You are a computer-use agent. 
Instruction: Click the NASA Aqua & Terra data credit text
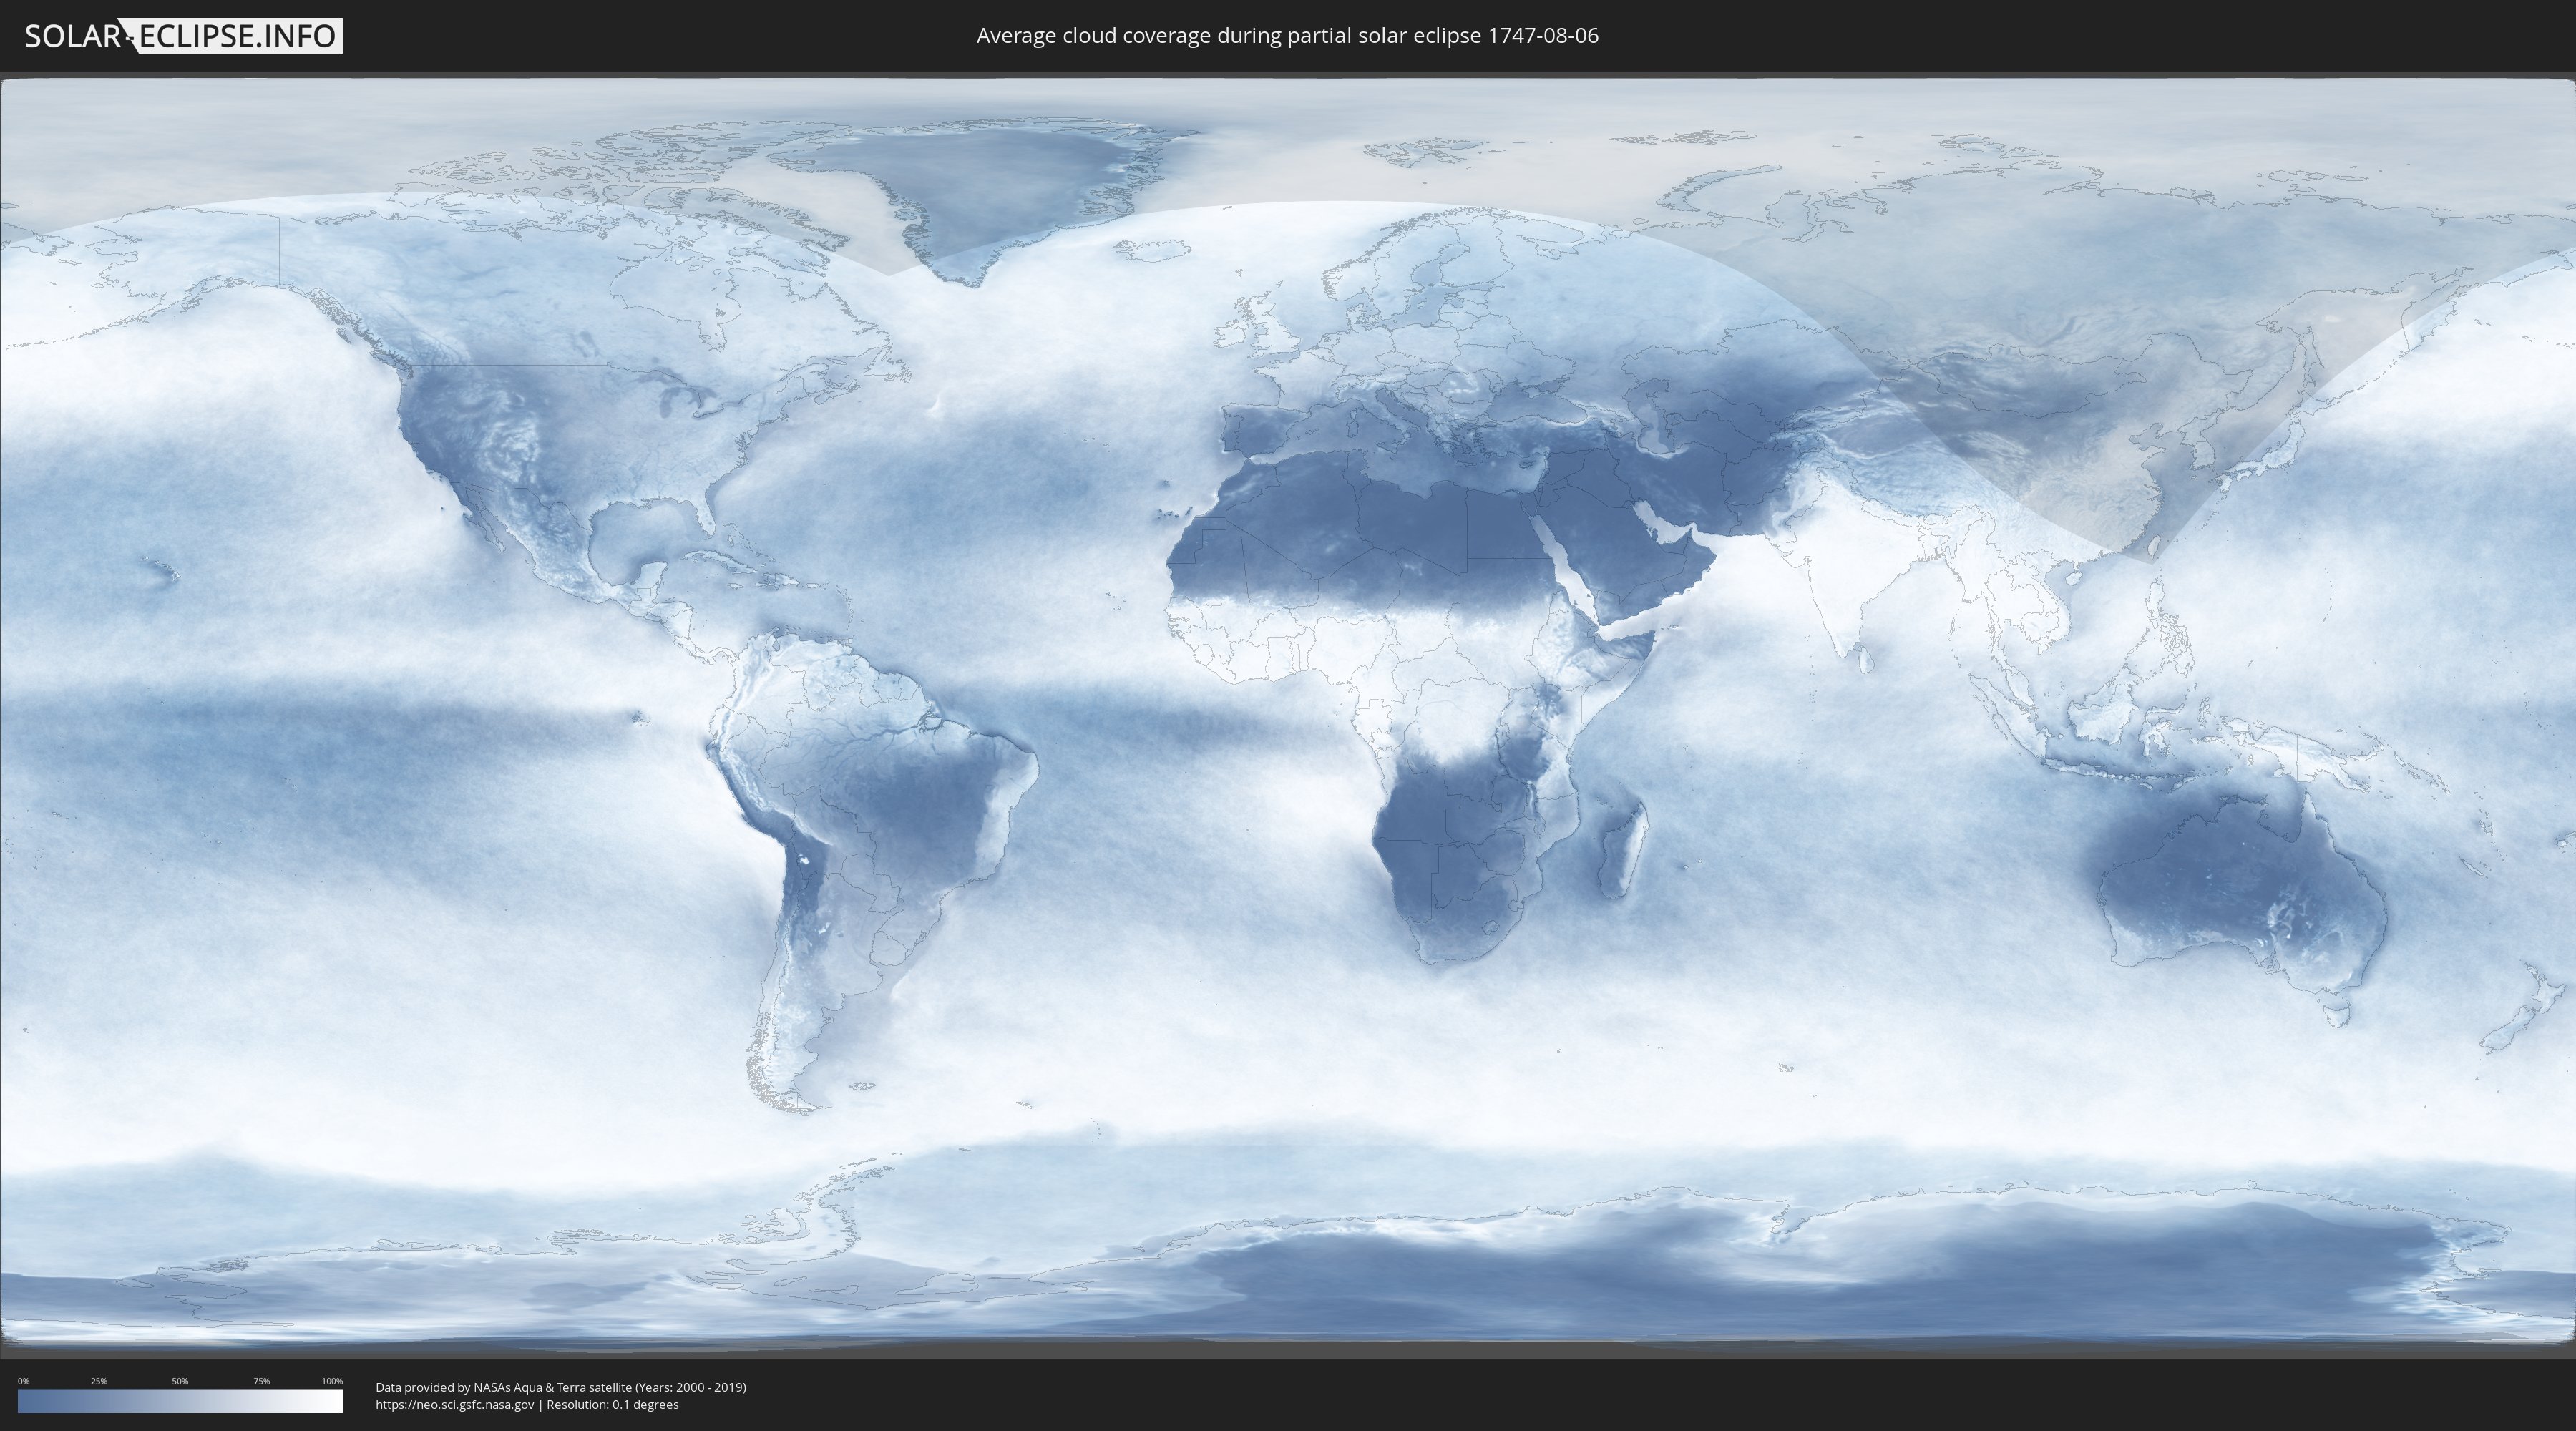[561, 1387]
